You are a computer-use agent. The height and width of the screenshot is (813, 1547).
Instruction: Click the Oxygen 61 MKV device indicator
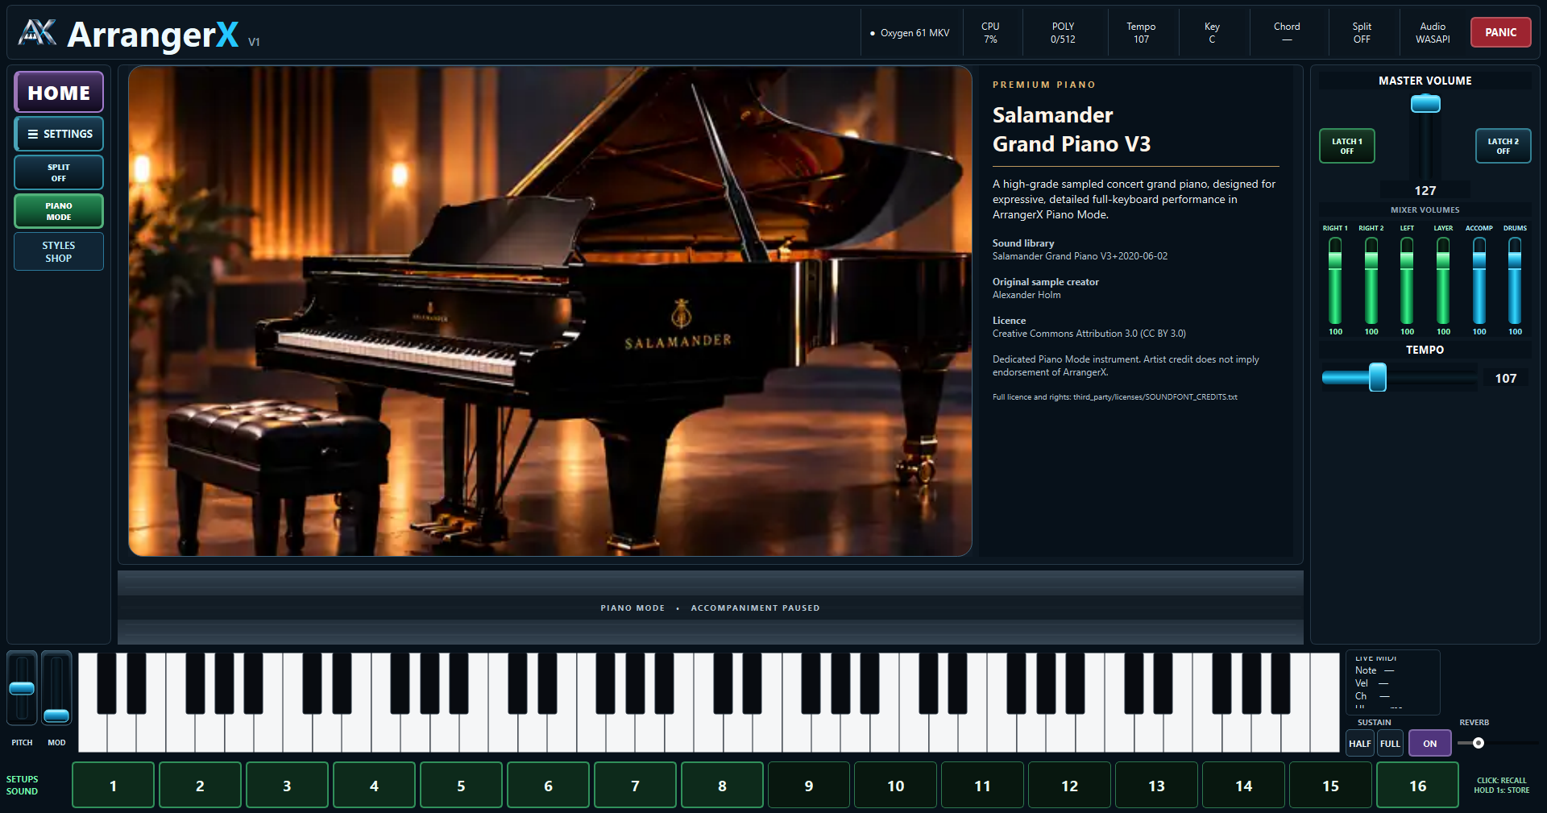[x=910, y=33]
